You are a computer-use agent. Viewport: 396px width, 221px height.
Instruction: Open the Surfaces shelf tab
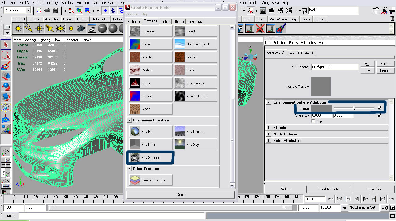[x=35, y=19]
